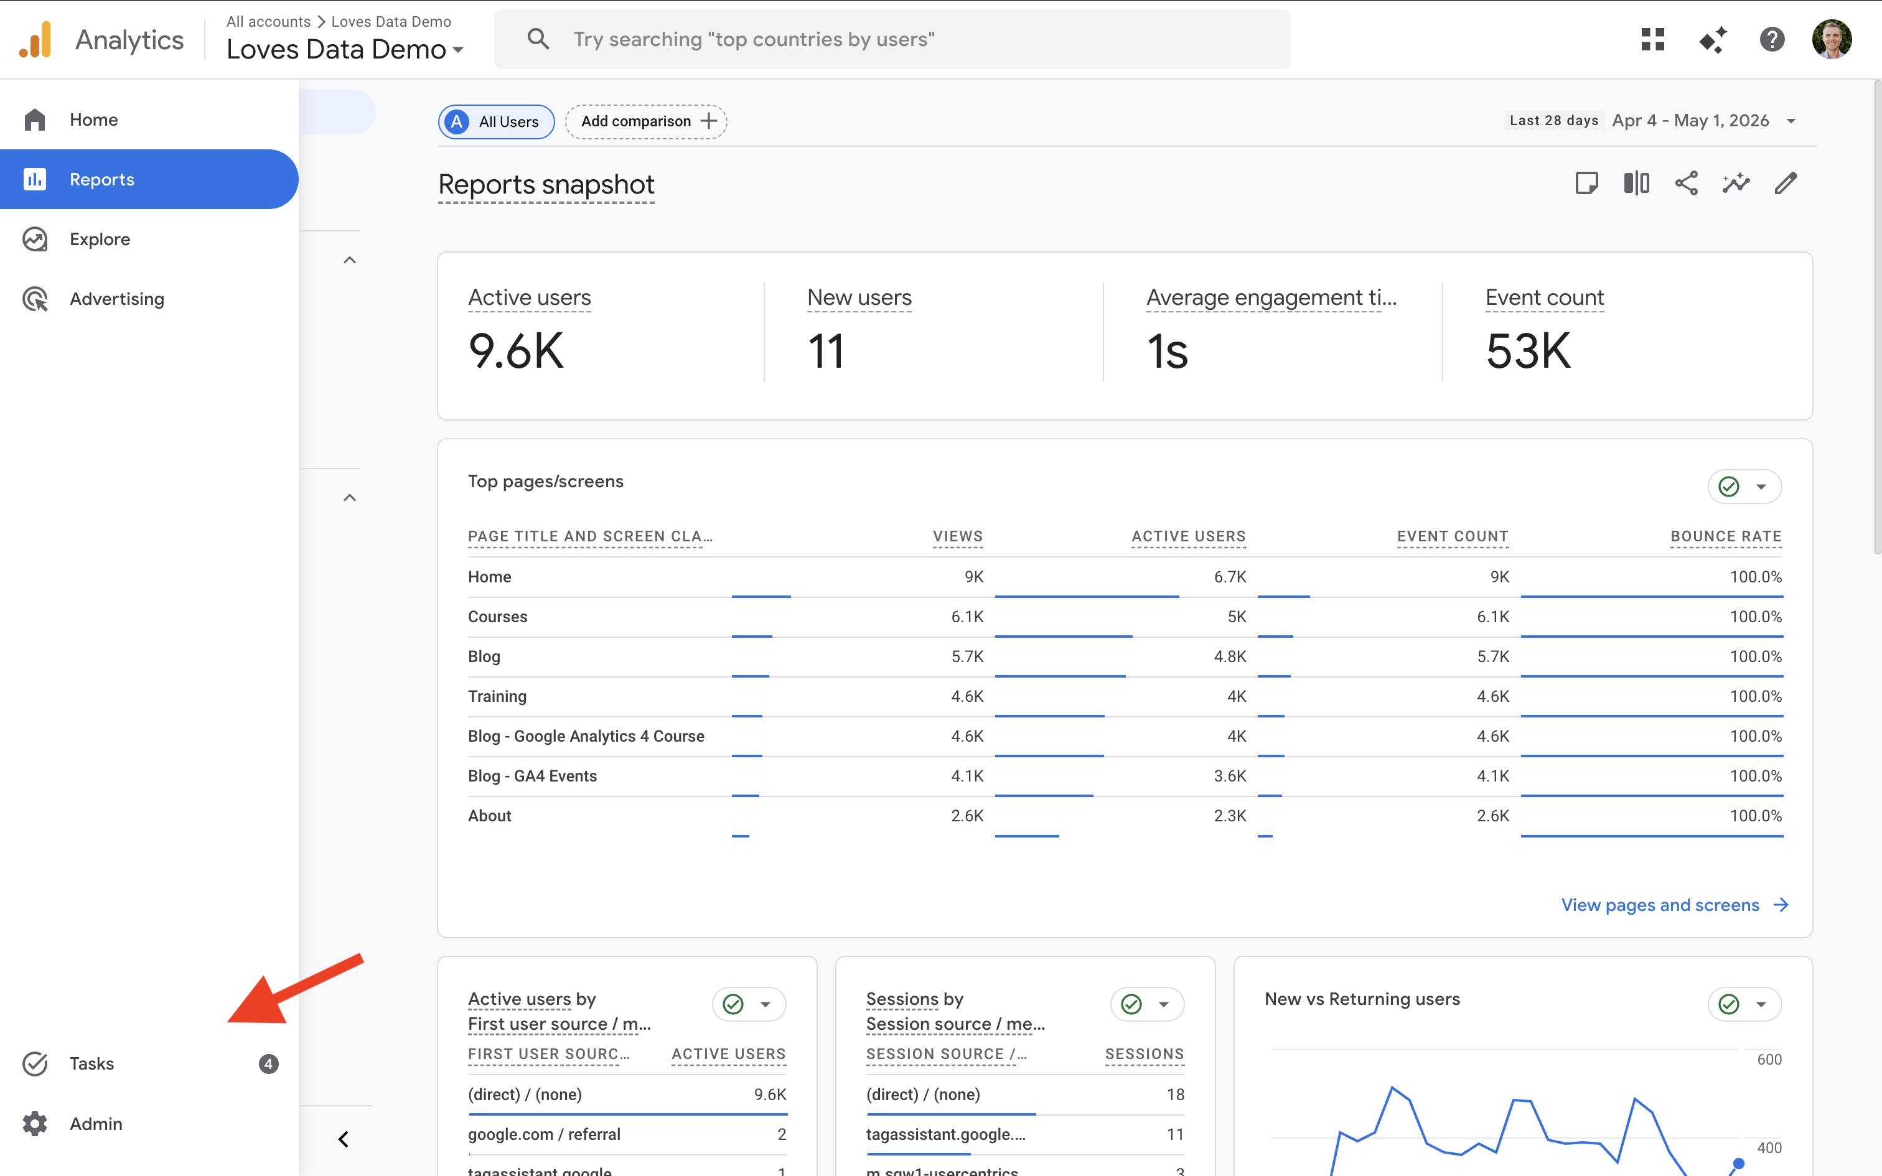Image resolution: width=1882 pixels, height=1176 pixels.
Task: Click the Advertising icon in sidebar
Action: (x=35, y=299)
